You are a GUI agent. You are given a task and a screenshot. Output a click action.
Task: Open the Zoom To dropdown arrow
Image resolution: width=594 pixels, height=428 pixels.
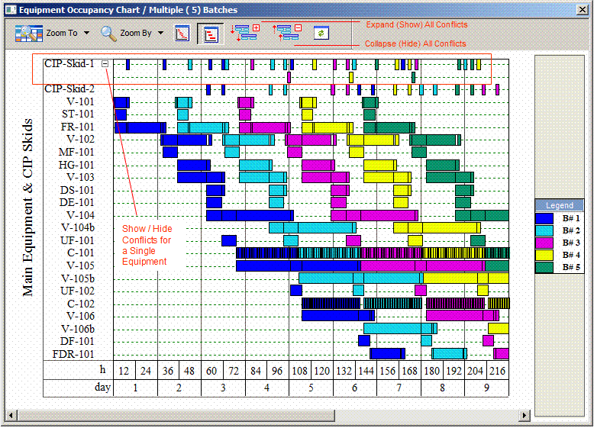click(x=86, y=34)
